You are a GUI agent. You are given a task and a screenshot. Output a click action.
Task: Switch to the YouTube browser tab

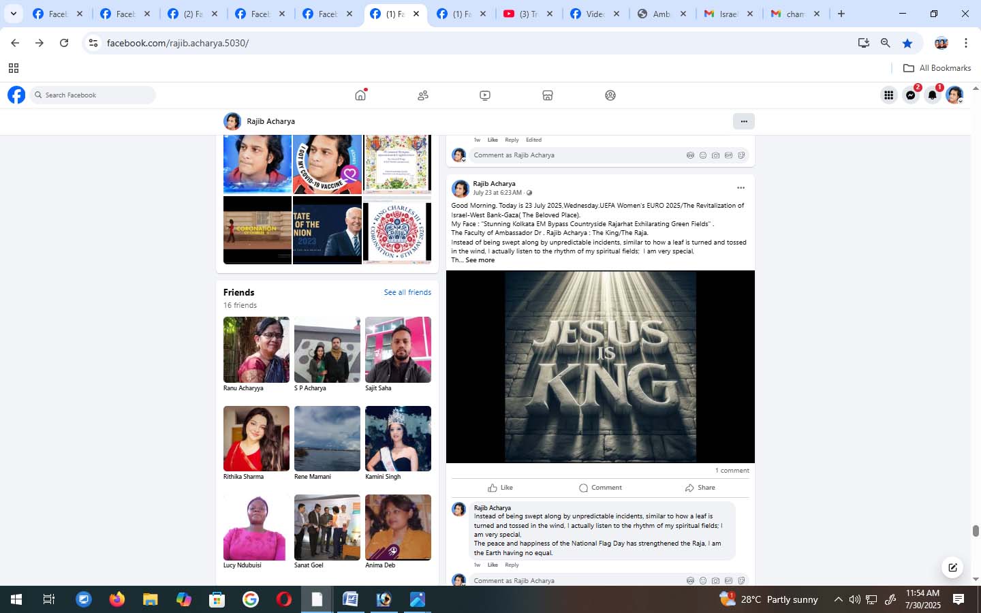click(x=529, y=14)
